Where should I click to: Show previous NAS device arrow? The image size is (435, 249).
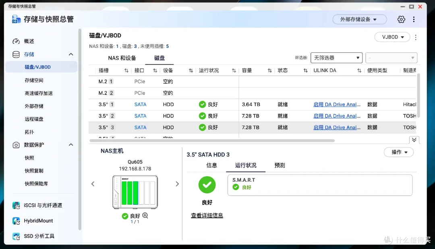(x=93, y=184)
